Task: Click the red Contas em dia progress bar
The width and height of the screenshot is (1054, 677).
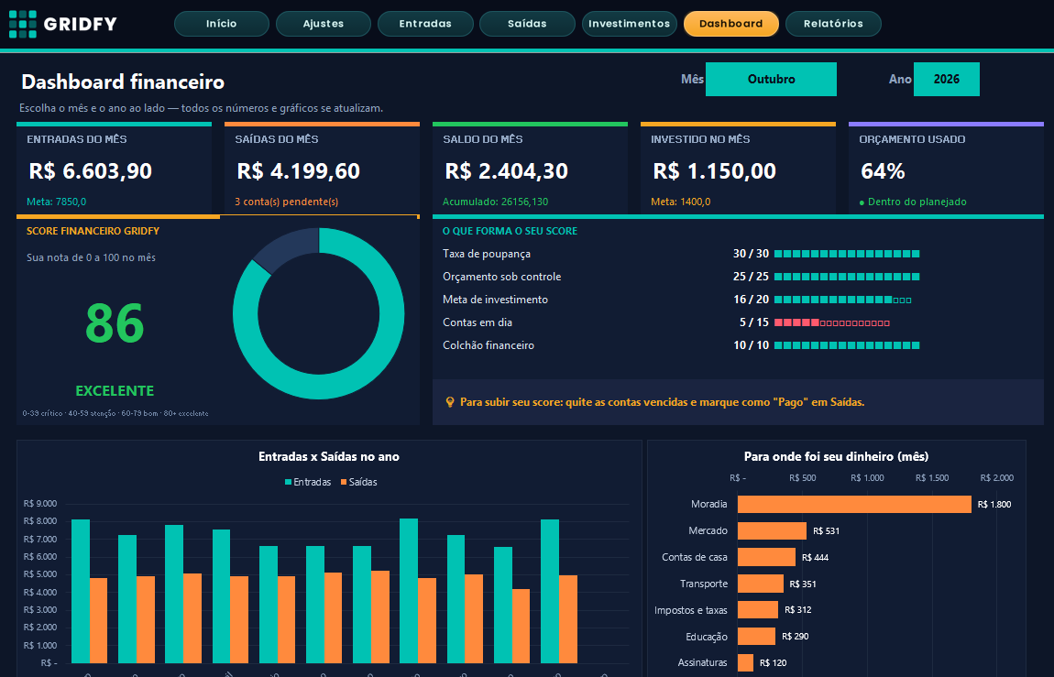Action: [832, 323]
